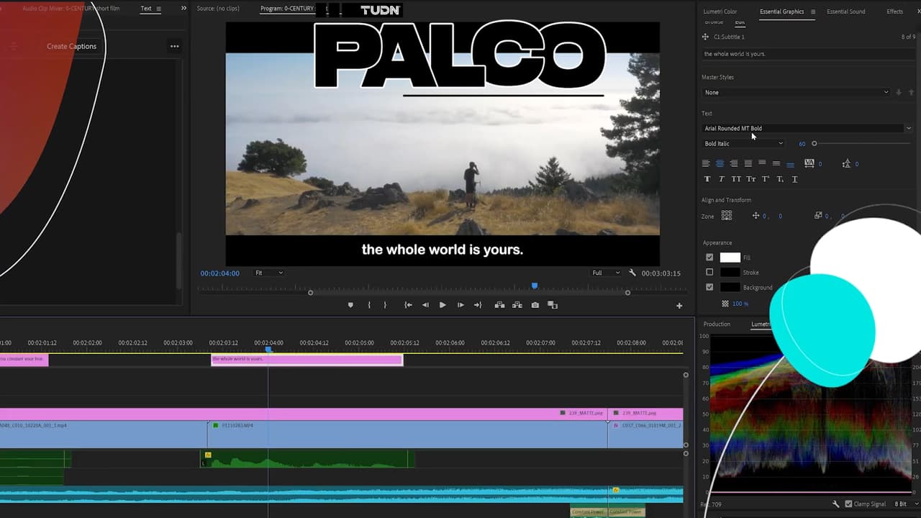Center align the caption text
Screen dimensions: 921x518
coord(720,164)
